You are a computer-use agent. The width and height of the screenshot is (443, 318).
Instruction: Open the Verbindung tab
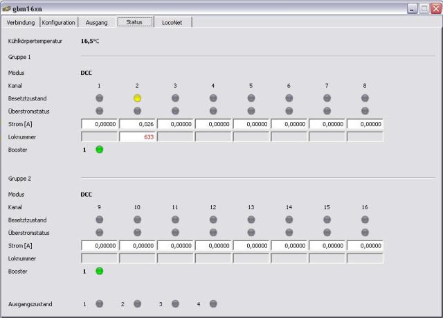coord(21,22)
